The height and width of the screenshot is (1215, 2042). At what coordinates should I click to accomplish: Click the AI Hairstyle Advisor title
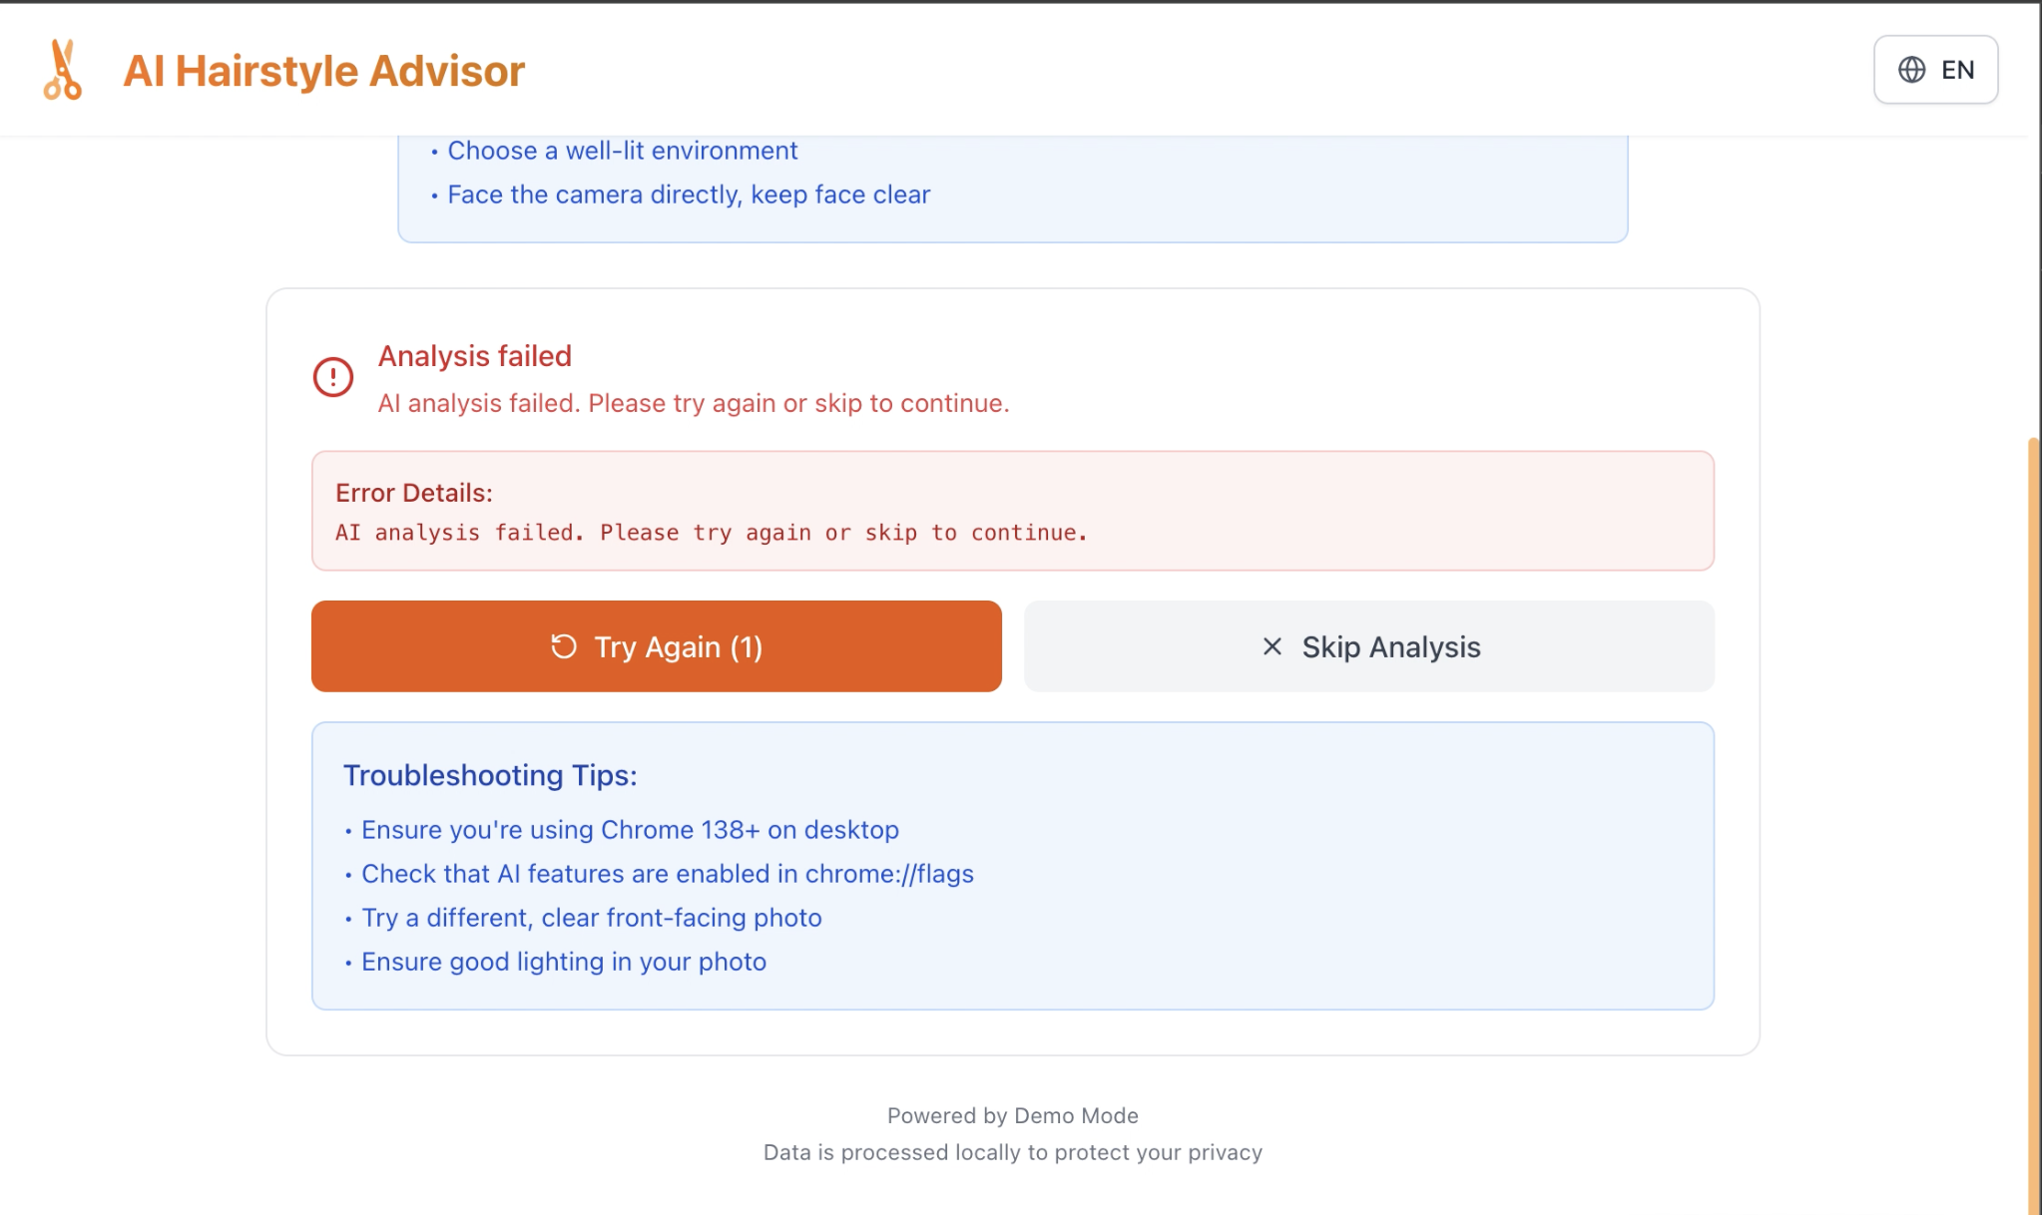coord(323,71)
